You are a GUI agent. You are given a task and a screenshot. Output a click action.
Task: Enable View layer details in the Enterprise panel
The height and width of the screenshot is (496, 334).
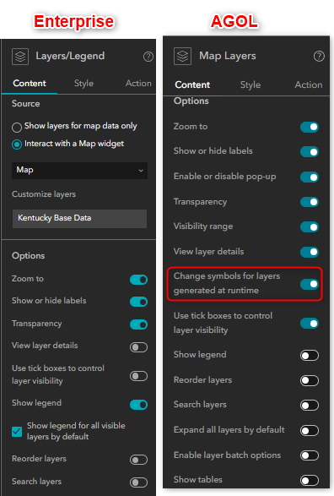coord(138,347)
